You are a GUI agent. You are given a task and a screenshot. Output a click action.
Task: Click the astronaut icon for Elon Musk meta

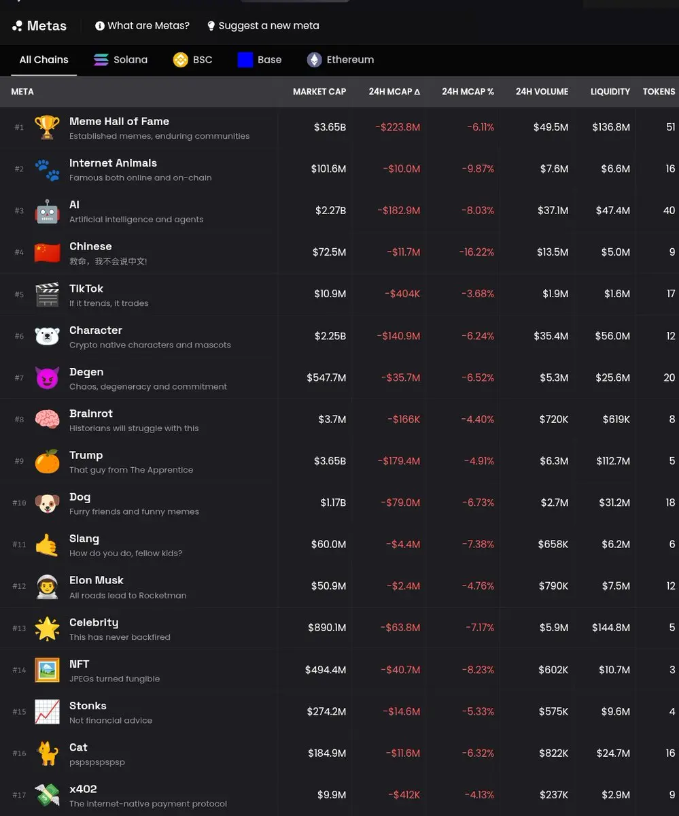[48, 586]
